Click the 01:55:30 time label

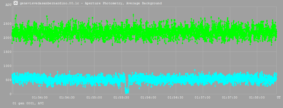point(121,98)
